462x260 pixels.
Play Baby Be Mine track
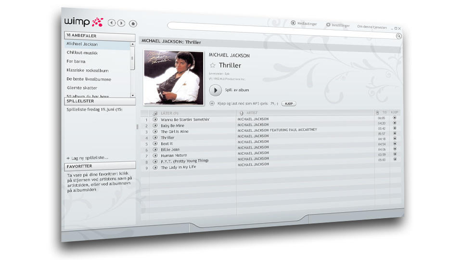[x=155, y=125]
